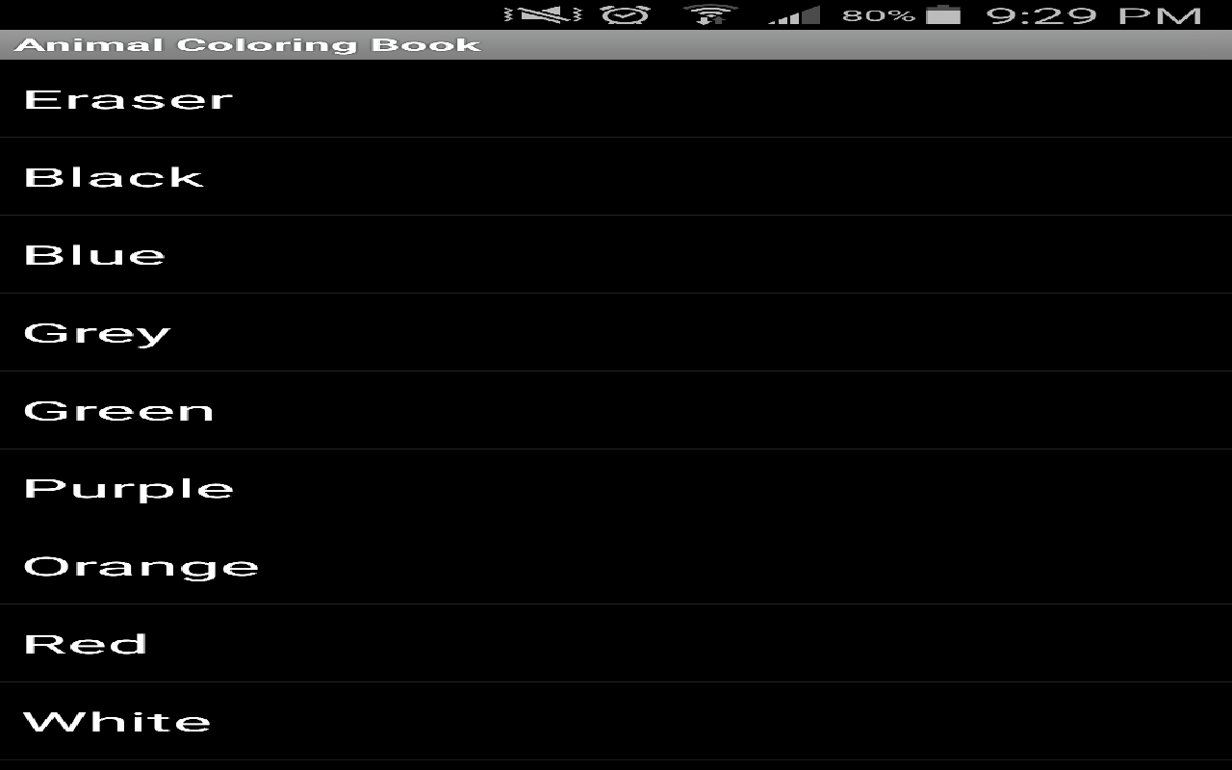Choose the Green color item
Image resolution: width=1232 pixels, height=770 pixels.
(x=616, y=410)
